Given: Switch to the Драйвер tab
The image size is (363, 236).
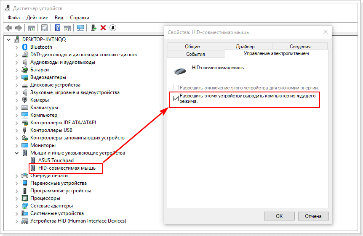Looking at the screenshot, I should tap(245, 47).
